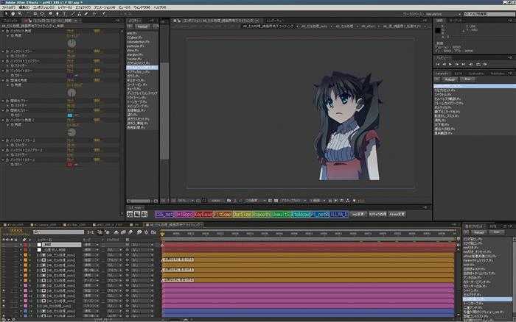Open the red color swatch in Effect Controls
The width and height of the screenshot is (516, 322).
tap(70, 165)
